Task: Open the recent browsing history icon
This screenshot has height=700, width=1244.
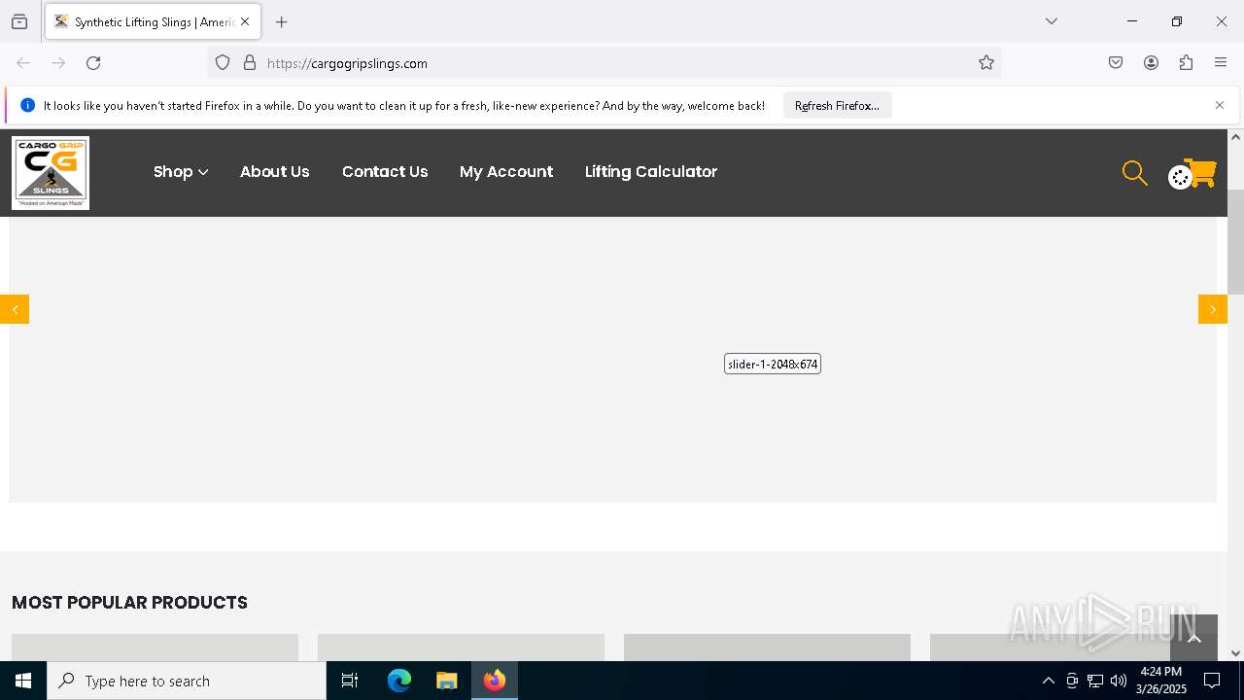Action: [x=19, y=21]
